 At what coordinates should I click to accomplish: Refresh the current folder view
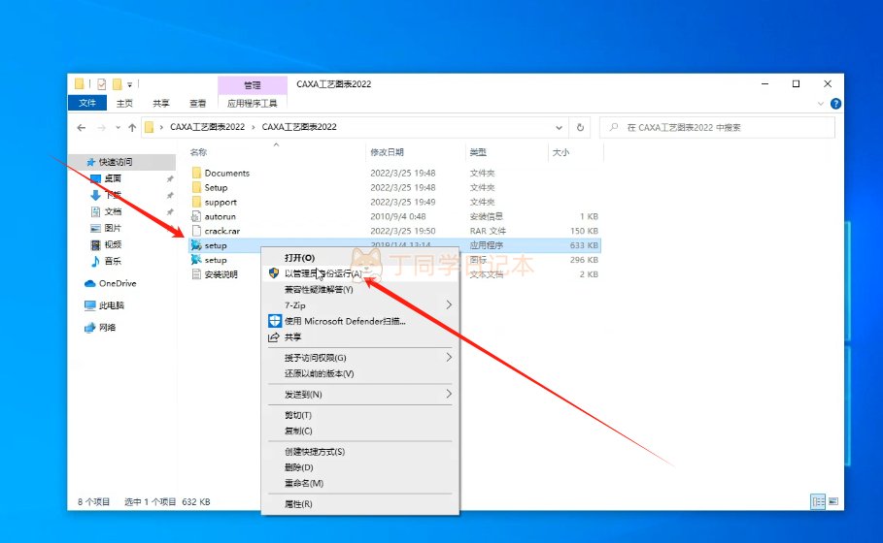click(x=580, y=127)
